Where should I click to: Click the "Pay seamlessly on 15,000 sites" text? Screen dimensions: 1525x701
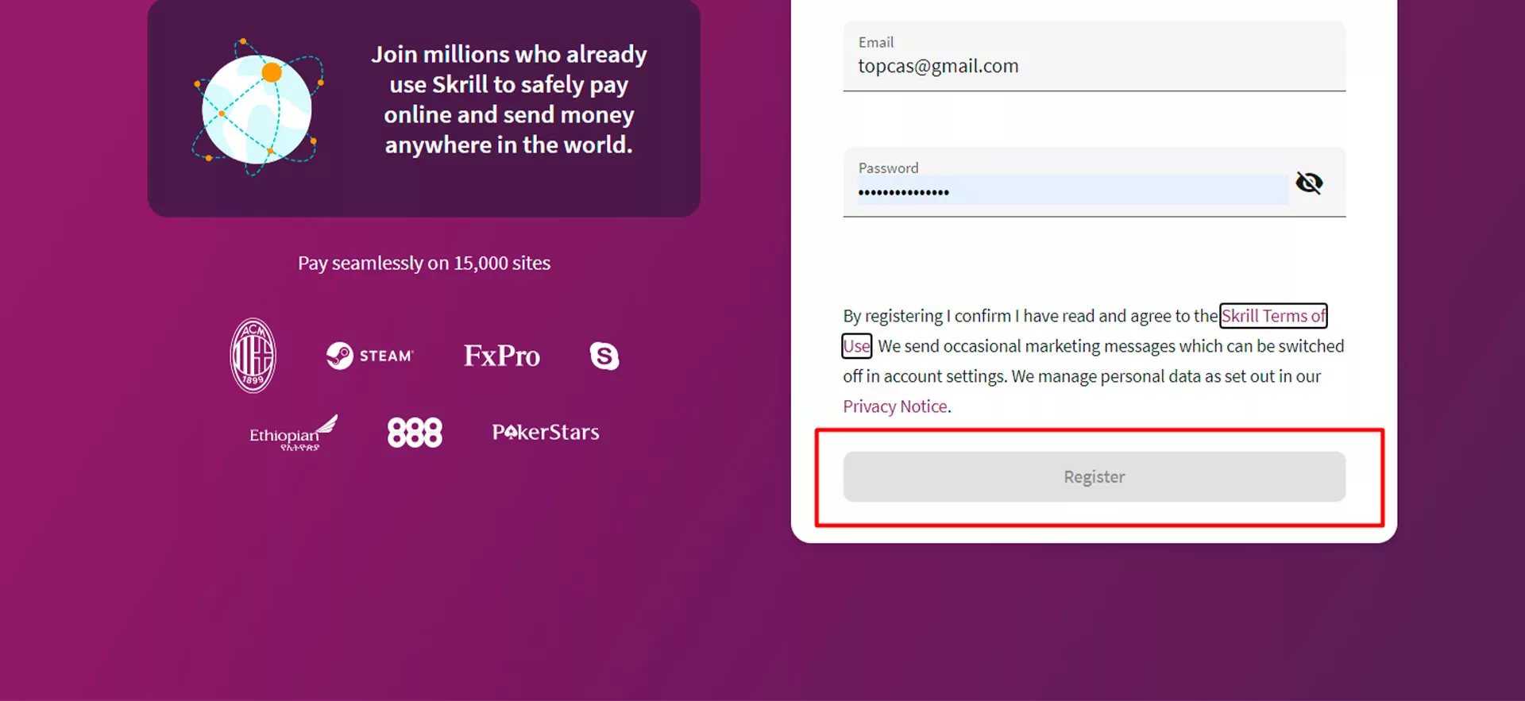(423, 263)
